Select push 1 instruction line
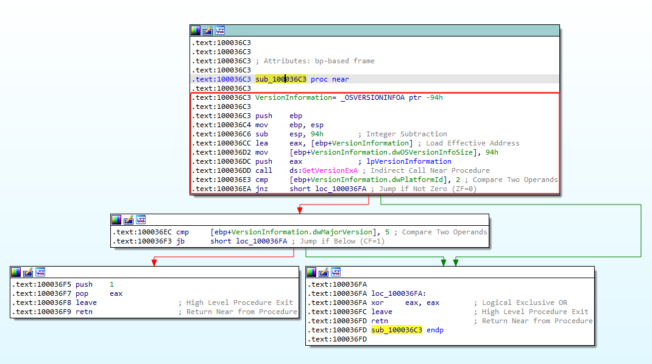 [94, 284]
